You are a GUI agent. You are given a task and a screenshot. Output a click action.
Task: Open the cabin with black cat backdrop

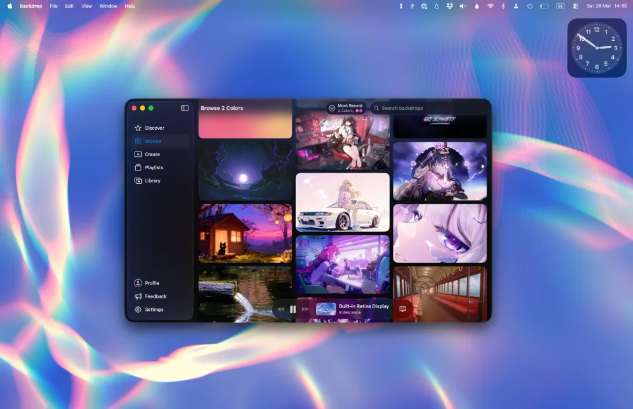pyautogui.click(x=245, y=234)
